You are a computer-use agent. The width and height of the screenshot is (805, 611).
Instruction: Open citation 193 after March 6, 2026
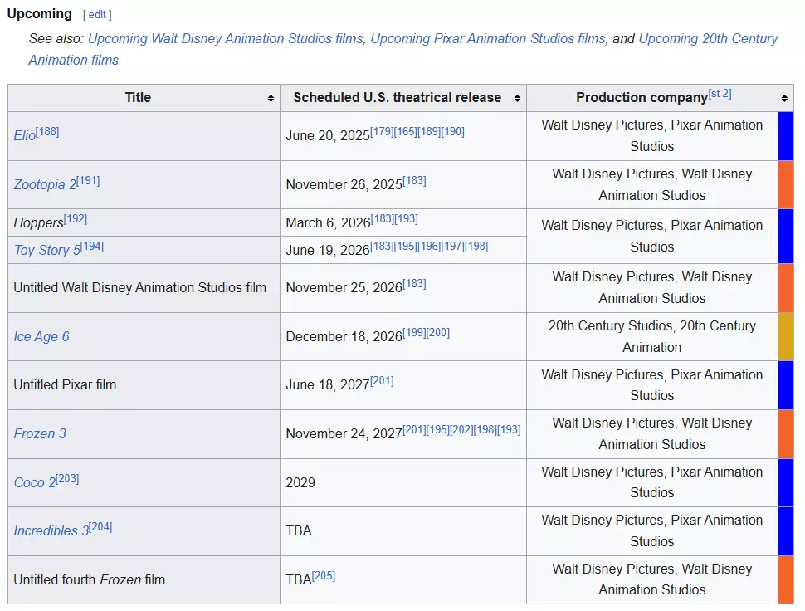(x=407, y=218)
